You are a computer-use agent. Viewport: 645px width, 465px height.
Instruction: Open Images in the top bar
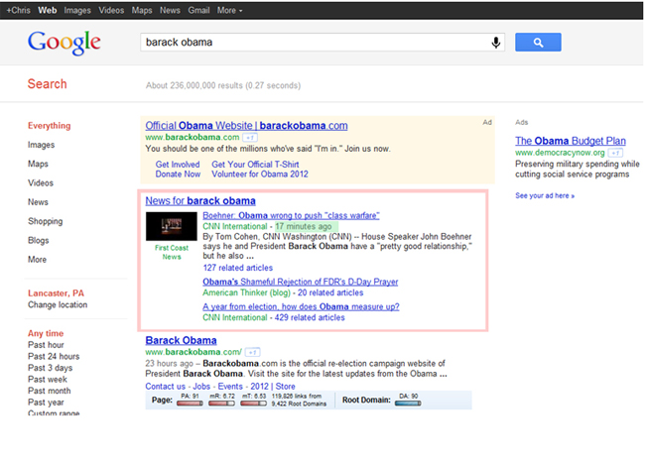click(x=77, y=10)
